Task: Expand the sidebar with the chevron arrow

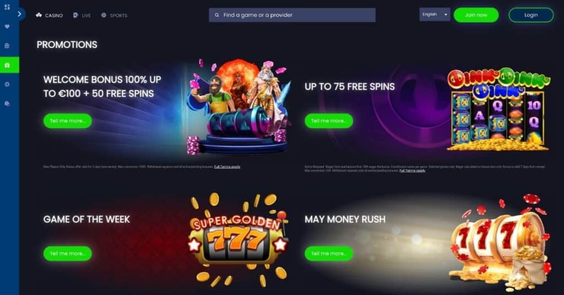Action: point(19,14)
